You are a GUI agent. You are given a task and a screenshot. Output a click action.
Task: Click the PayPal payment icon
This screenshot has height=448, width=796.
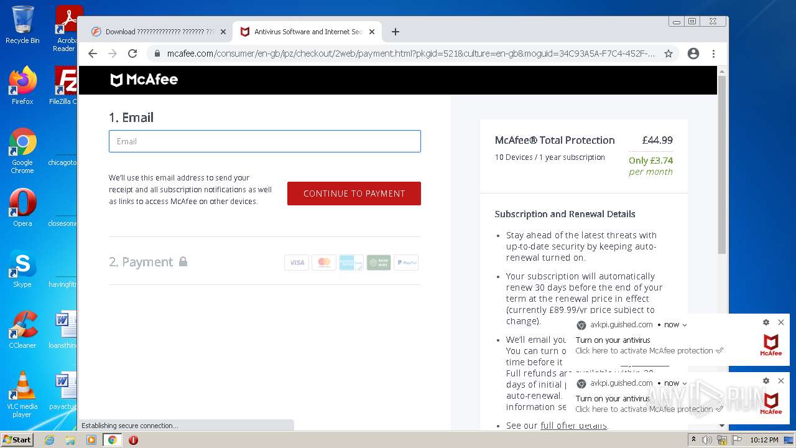[x=406, y=263]
